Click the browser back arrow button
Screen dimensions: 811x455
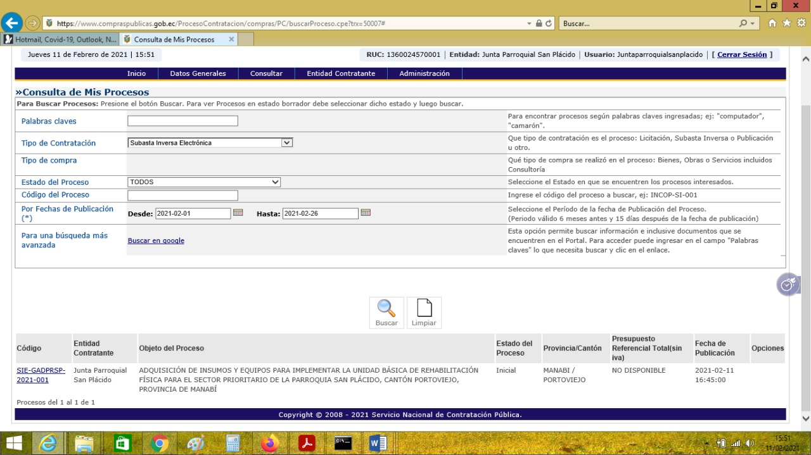coord(11,23)
